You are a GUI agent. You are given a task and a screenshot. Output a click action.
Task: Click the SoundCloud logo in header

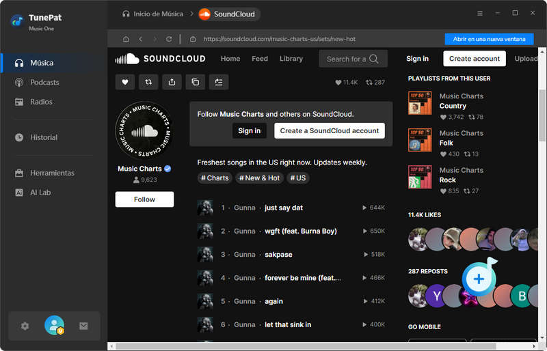tap(161, 59)
